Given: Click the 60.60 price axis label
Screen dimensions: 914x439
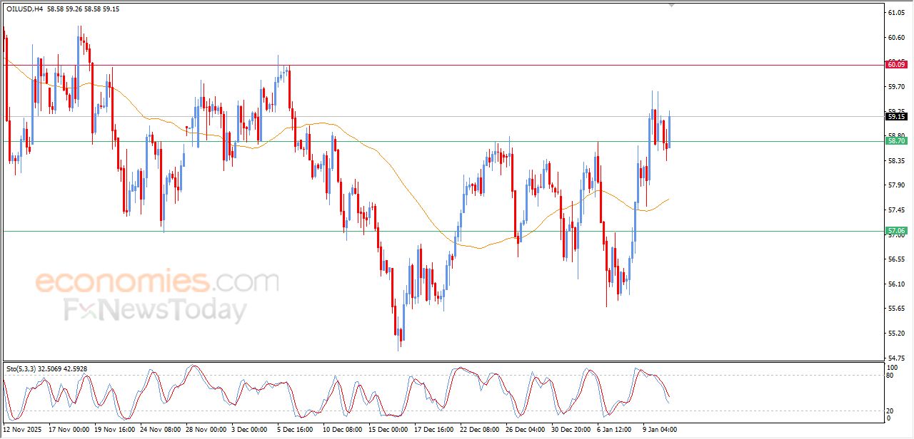Looking at the screenshot, I should click(x=896, y=37).
